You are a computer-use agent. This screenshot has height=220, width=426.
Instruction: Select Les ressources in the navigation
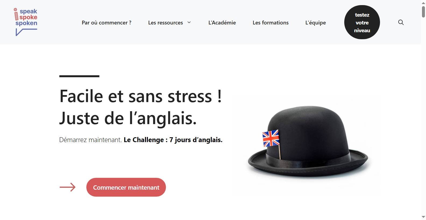point(165,23)
